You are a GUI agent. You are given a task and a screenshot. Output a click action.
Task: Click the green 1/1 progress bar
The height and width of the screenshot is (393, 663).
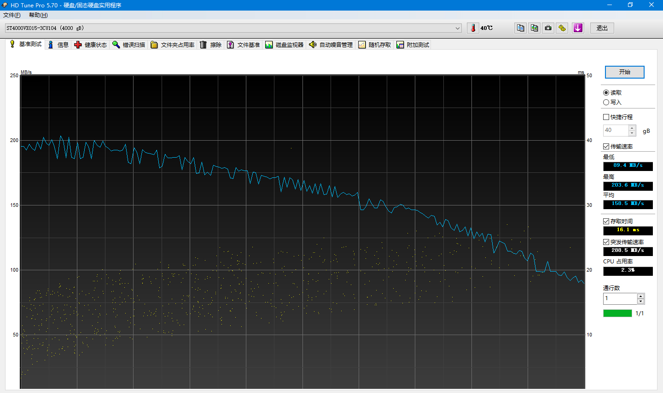pos(617,313)
